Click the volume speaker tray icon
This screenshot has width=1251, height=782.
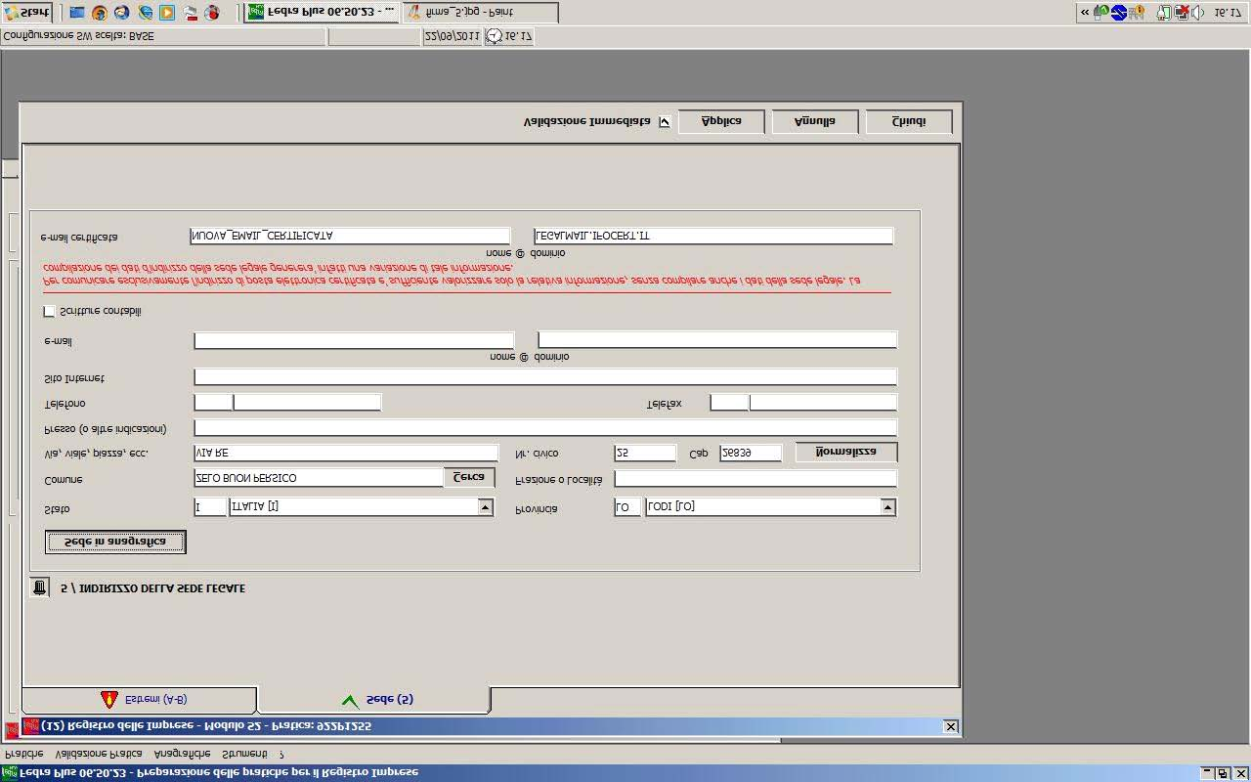(x=1197, y=13)
